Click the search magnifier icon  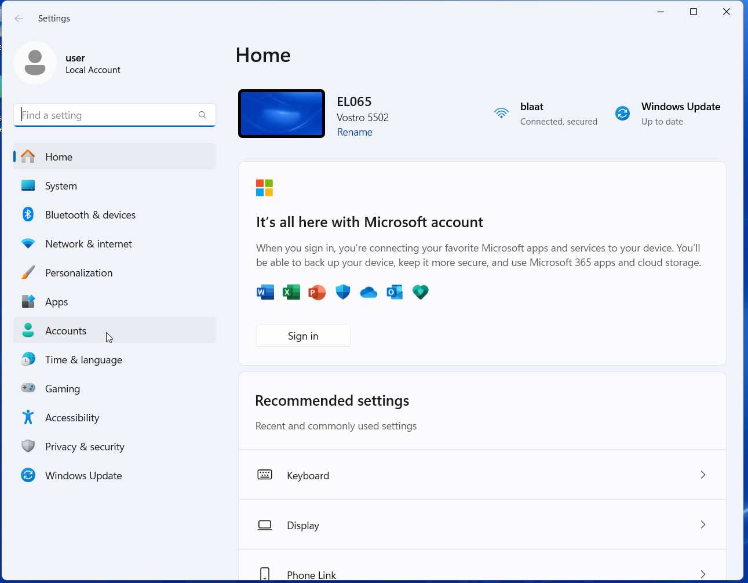tap(202, 115)
